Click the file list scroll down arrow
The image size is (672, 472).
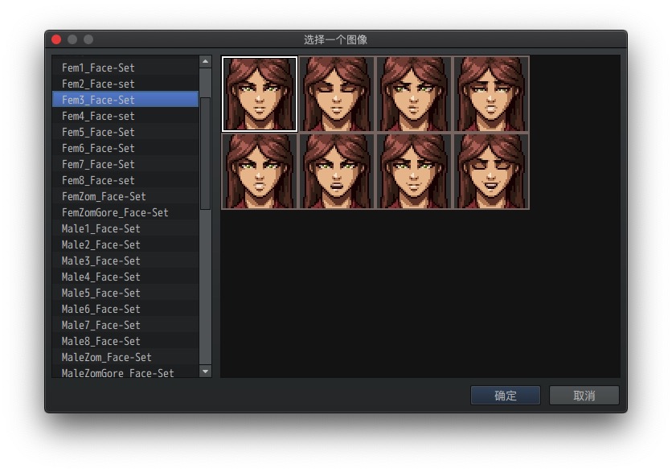coord(205,371)
